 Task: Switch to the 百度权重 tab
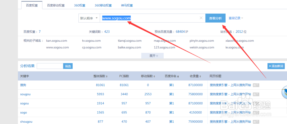point(32,5)
